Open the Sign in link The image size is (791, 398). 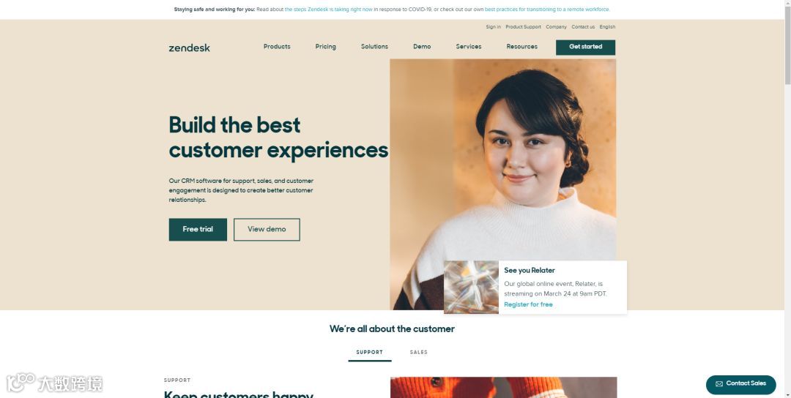tap(494, 26)
